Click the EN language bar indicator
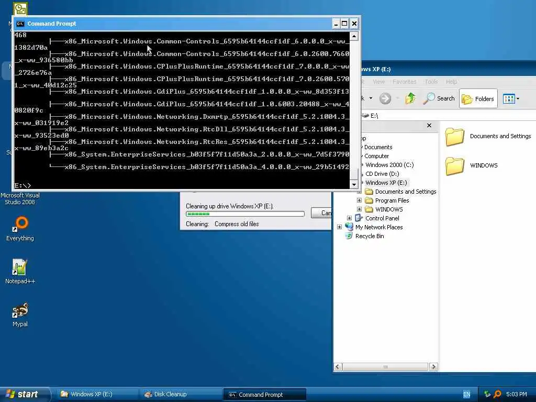 tap(466, 395)
